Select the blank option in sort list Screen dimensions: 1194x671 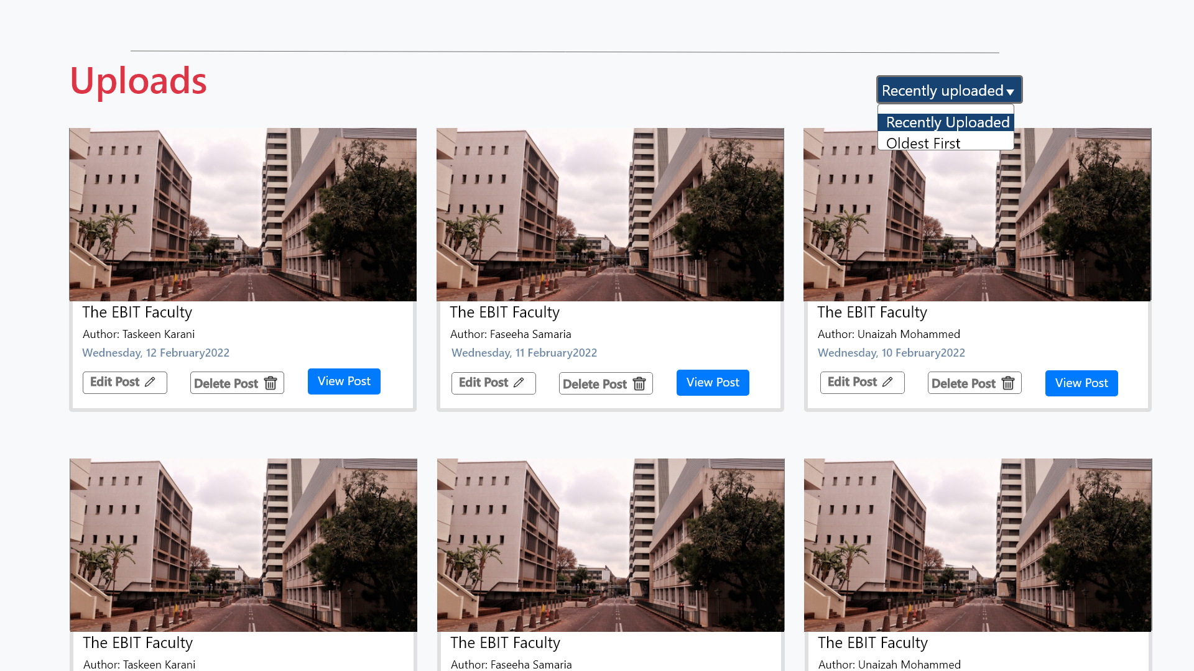[946, 109]
